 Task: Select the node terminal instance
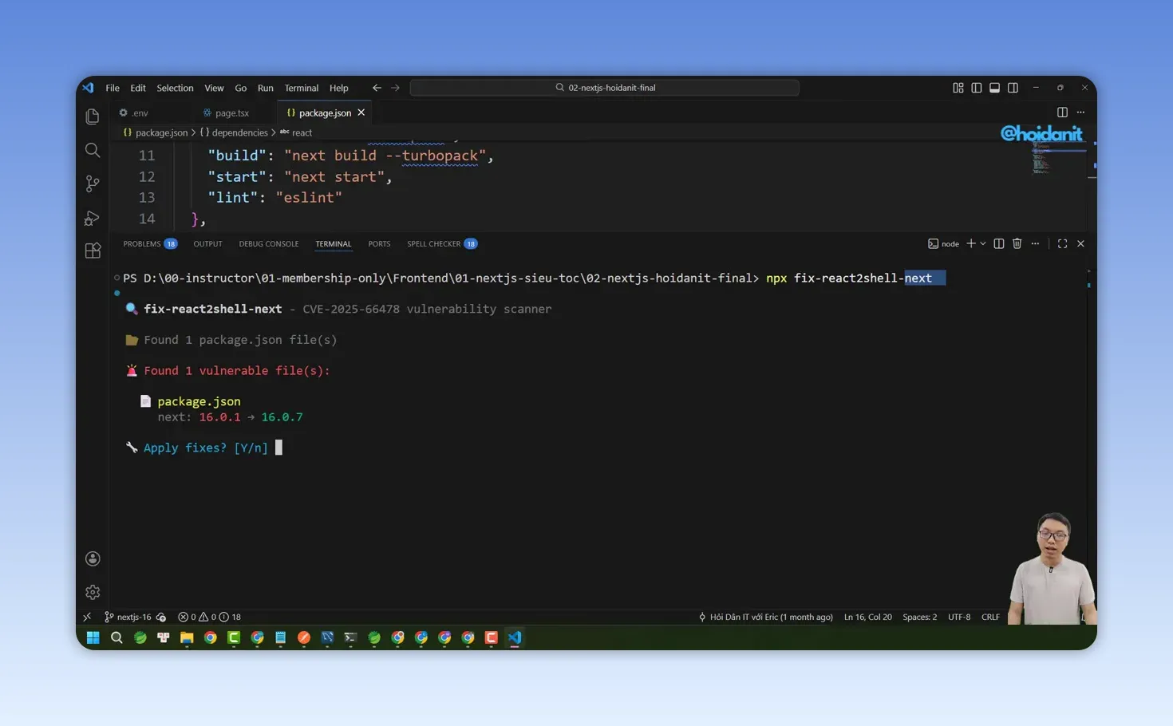pos(943,243)
